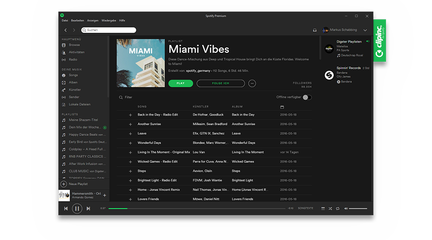Mute via the speaker icon

pos(346,209)
